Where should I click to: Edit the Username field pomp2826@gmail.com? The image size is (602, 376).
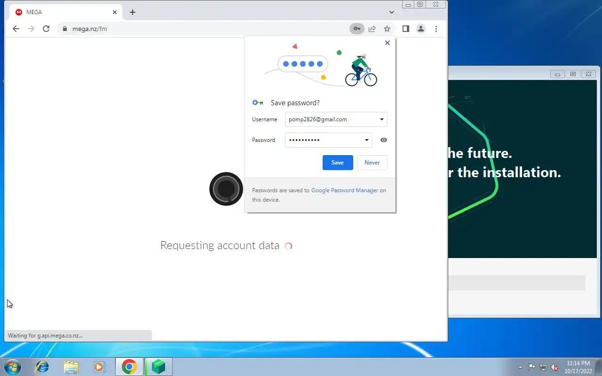click(336, 119)
